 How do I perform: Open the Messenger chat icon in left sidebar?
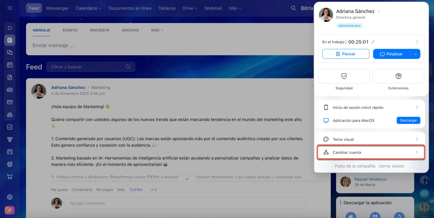(9, 52)
